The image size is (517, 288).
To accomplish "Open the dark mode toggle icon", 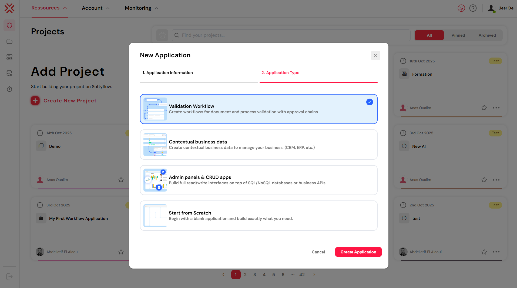I will pyautogui.click(x=461, y=8).
